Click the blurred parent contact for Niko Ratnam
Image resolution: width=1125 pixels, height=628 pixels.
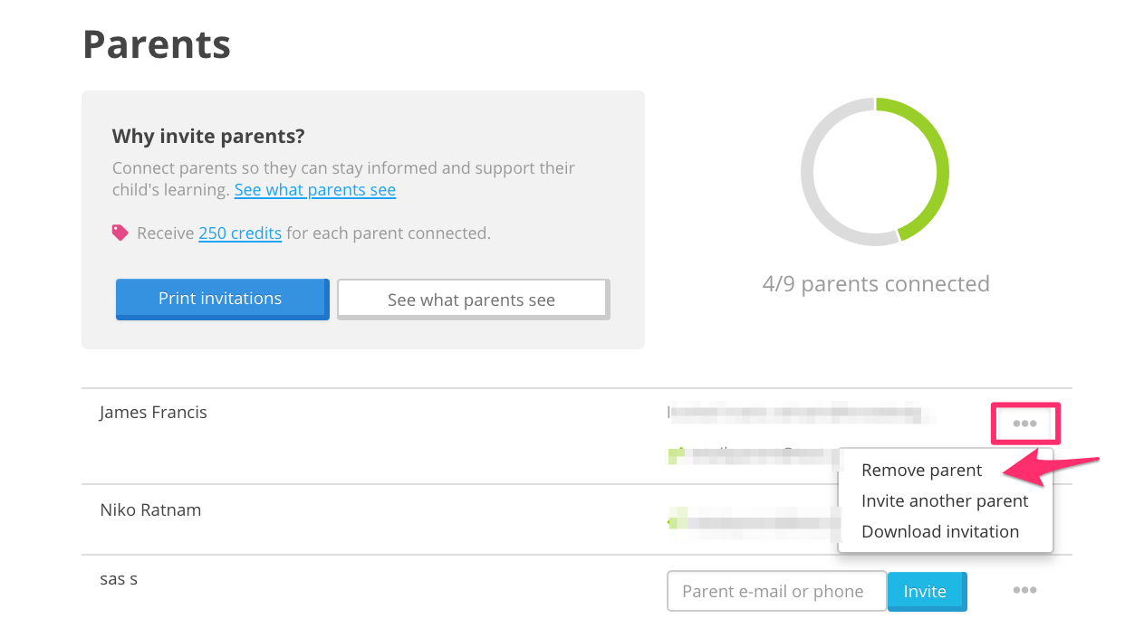click(x=755, y=521)
